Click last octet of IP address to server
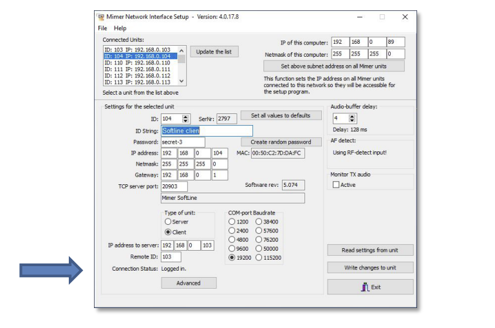This screenshot has height=328, width=495. tap(208, 246)
